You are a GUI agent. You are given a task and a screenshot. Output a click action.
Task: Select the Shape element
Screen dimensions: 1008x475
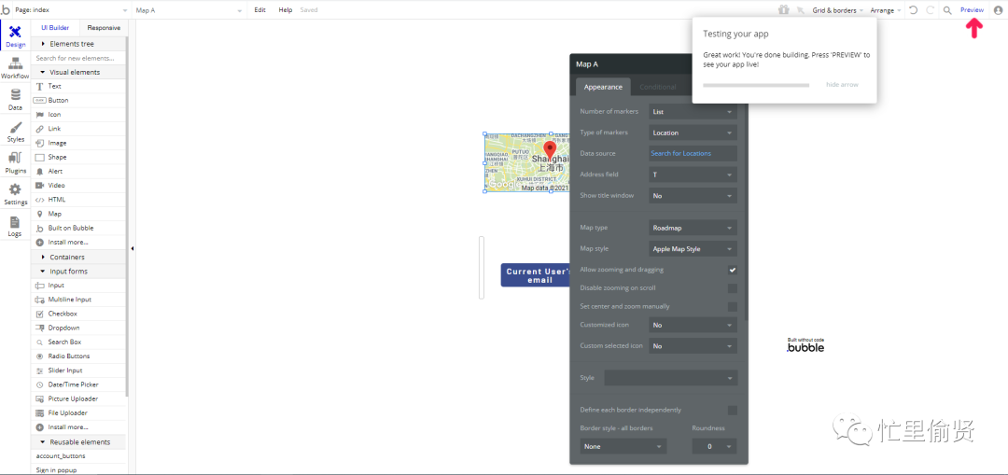[79, 157]
